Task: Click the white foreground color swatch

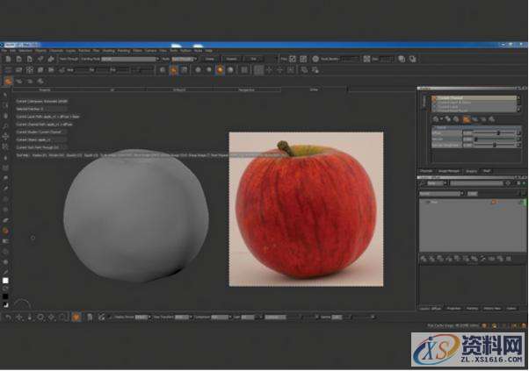Action: pos(5,280)
